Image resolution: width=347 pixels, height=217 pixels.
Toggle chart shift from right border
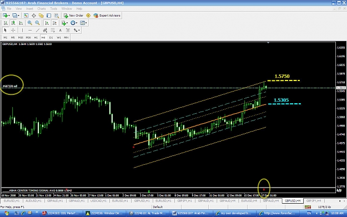click(54, 23)
